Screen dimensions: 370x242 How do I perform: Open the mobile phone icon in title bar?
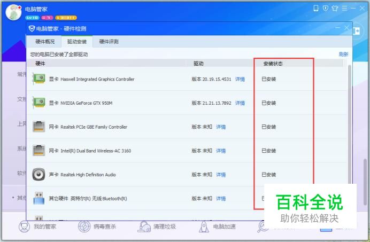[315, 8]
